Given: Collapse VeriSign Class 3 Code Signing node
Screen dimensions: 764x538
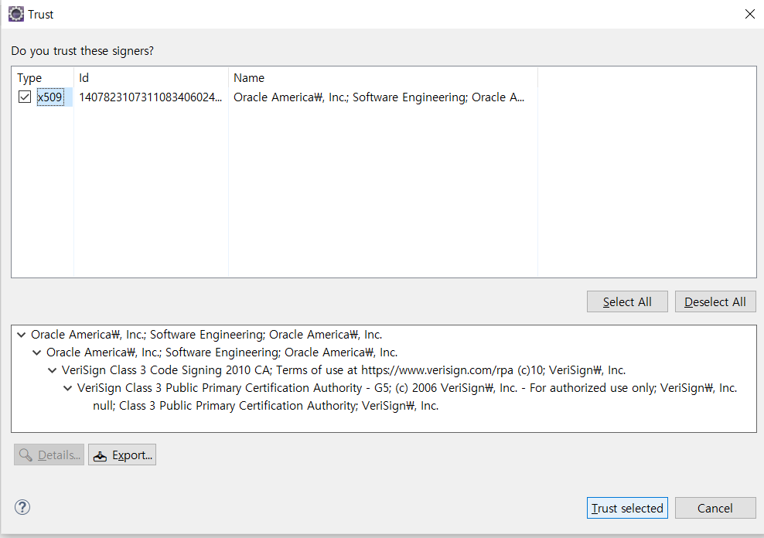Looking at the screenshot, I should pyautogui.click(x=53, y=370).
